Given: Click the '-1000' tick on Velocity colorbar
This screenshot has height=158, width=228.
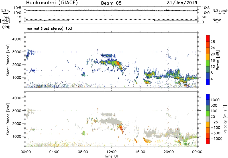Looking at the screenshot, I should [216, 139].
